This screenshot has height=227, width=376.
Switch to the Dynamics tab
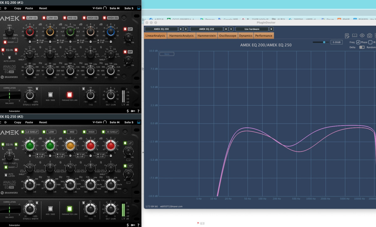(246, 36)
